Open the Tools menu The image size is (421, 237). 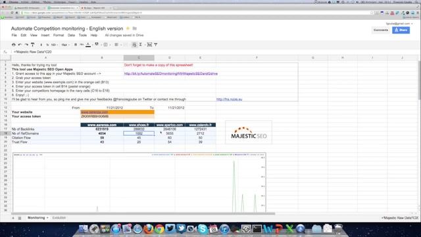pos(83,35)
